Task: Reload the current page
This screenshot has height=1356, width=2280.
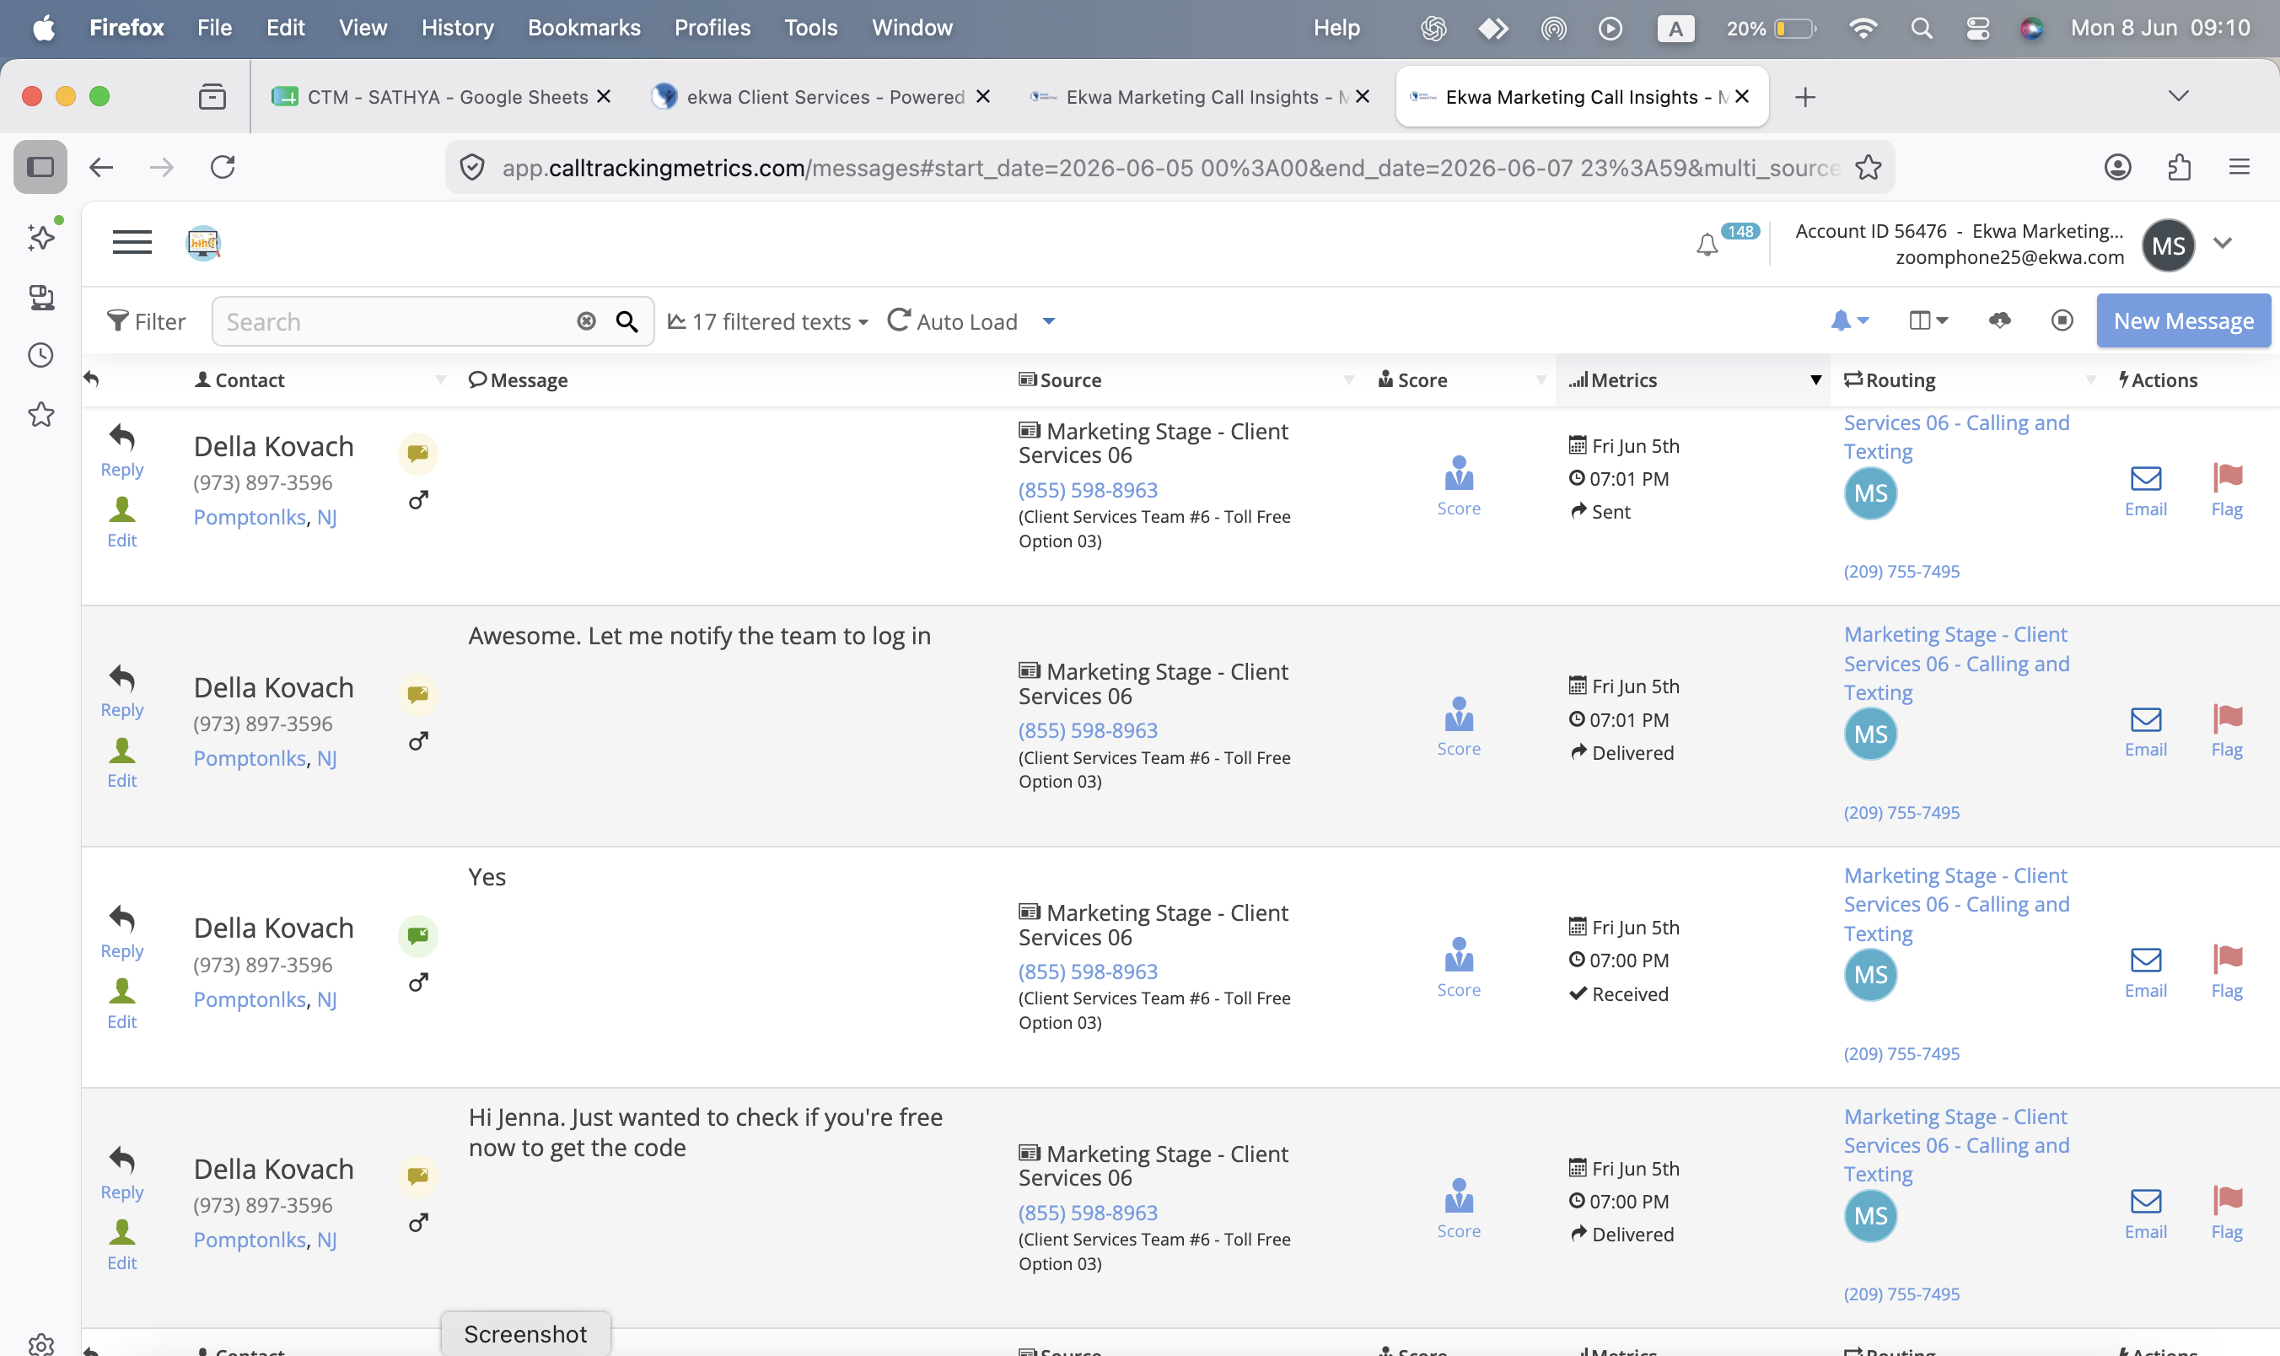Action: (x=223, y=167)
